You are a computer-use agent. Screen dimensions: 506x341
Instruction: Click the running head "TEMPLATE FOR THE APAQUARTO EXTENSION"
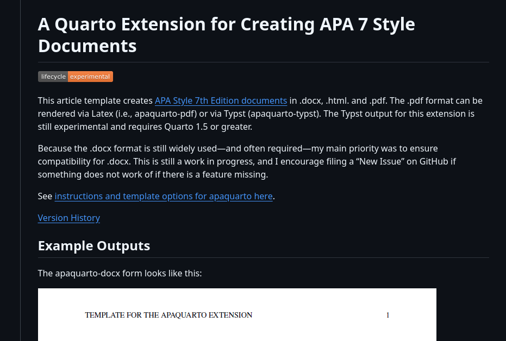coord(168,315)
